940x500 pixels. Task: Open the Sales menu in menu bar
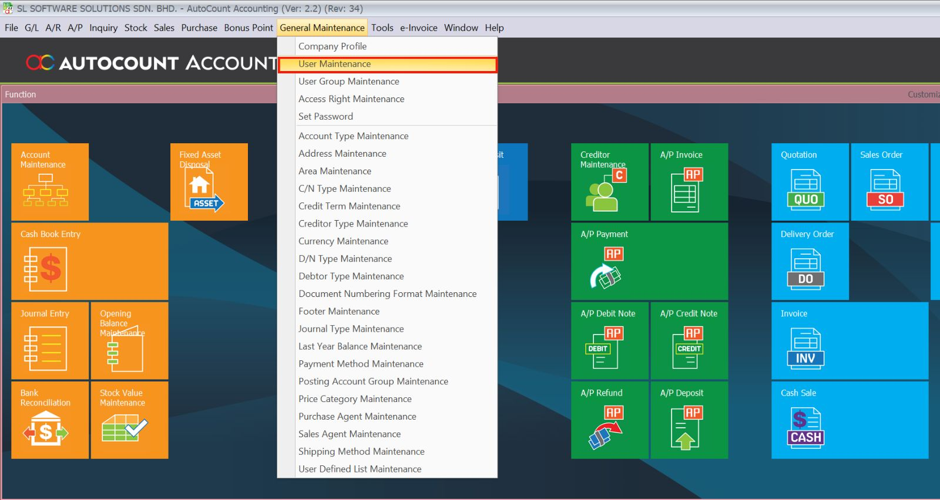click(x=164, y=28)
